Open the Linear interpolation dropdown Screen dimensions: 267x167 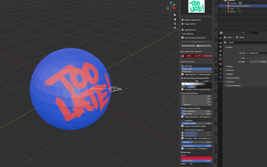coord(208,81)
